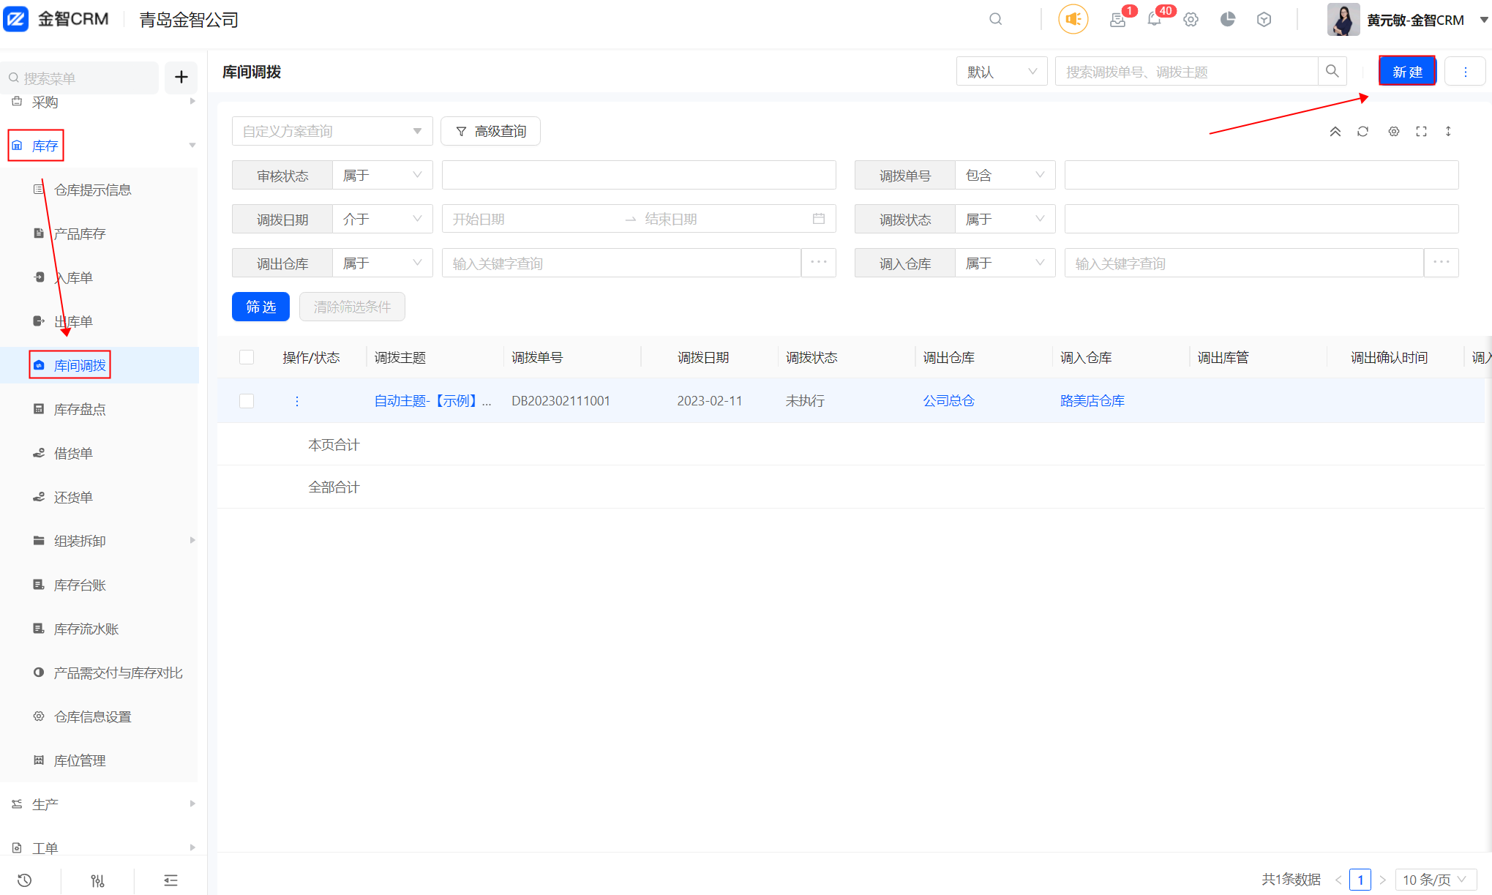Open the calendar icon in date range field
Screen dimensions: 1492x895
pyautogui.click(x=818, y=219)
